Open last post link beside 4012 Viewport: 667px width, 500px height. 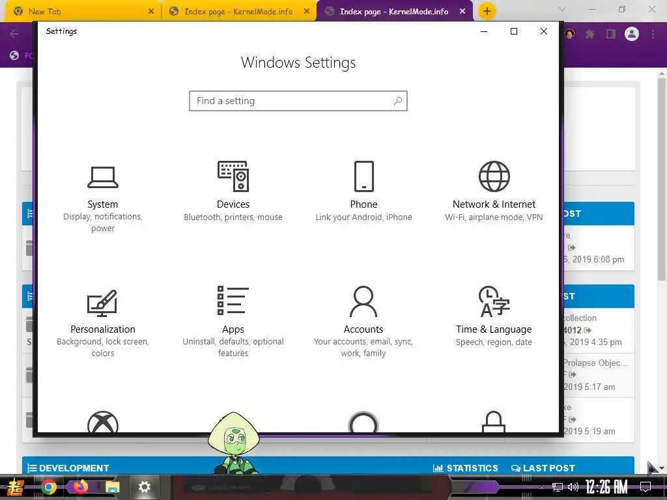(588, 330)
